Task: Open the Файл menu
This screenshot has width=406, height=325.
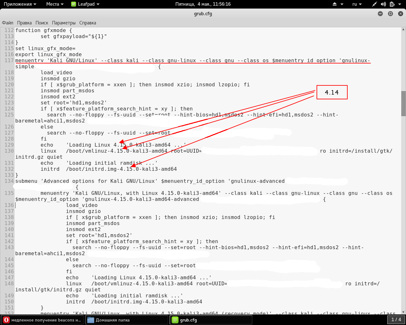Action: (8, 23)
